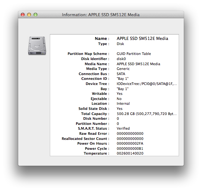Image resolution: width=202 pixels, height=191 pixels.
Task: Click the Power Cycle value '0000000000B1'
Action: tap(130, 149)
